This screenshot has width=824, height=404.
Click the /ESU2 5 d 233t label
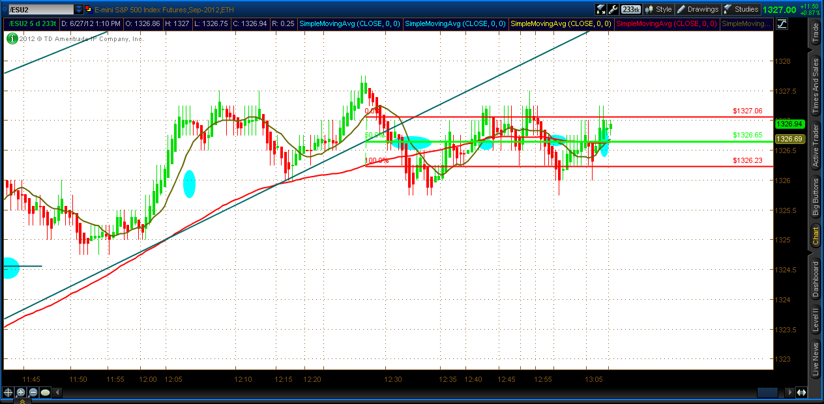click(x=33, y=23)
